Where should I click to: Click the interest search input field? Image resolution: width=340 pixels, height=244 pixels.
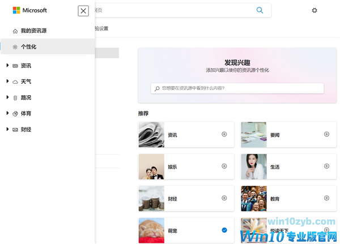click(x=238, y=88)
